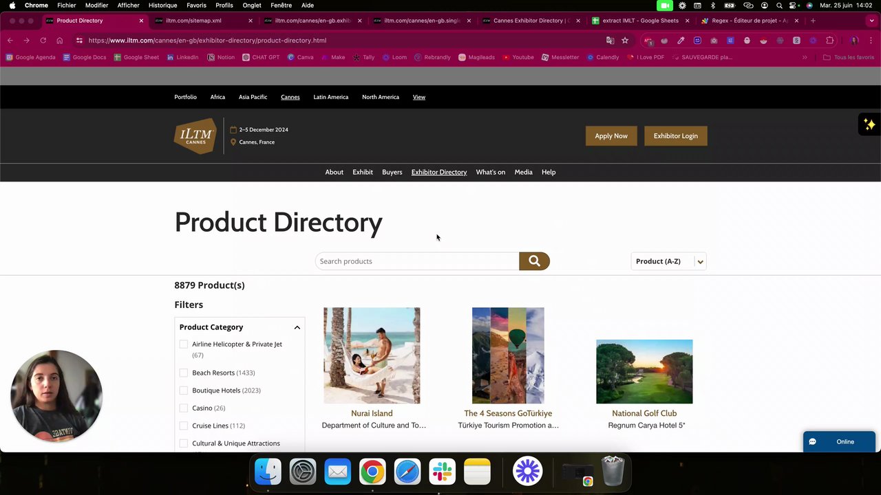Click the Chrome profile avatar
This screenshot has width=881, height=495.
[854, 41]
